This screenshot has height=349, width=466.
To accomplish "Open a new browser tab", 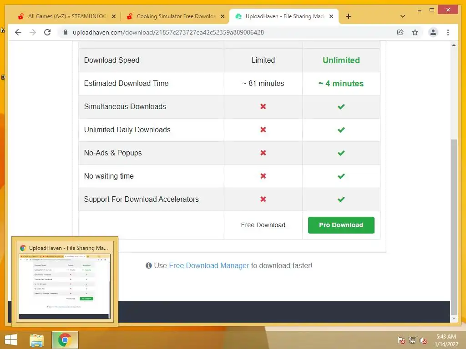I will [x=349, y=16].
